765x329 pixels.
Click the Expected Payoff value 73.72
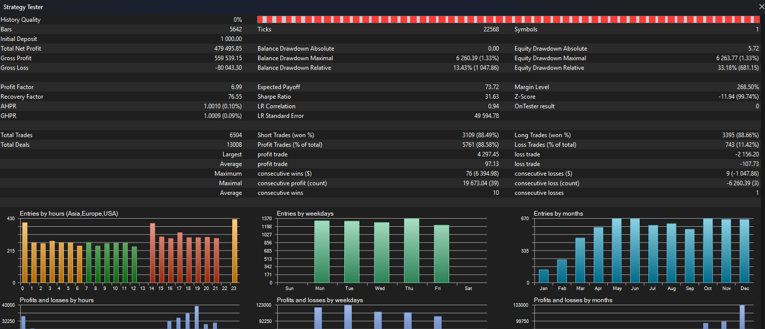(492, 87)
